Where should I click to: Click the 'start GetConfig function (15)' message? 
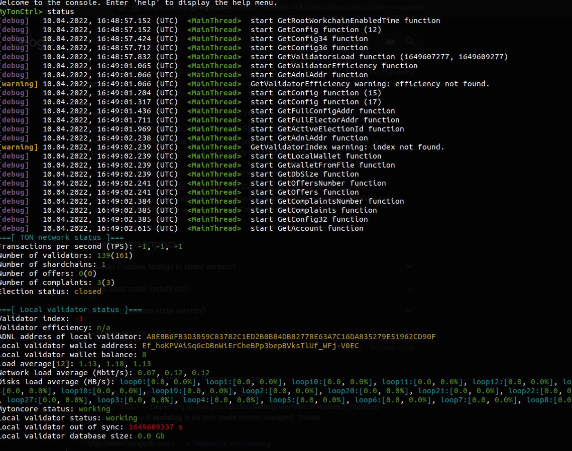pyautogui.click(x=316, y=93)
